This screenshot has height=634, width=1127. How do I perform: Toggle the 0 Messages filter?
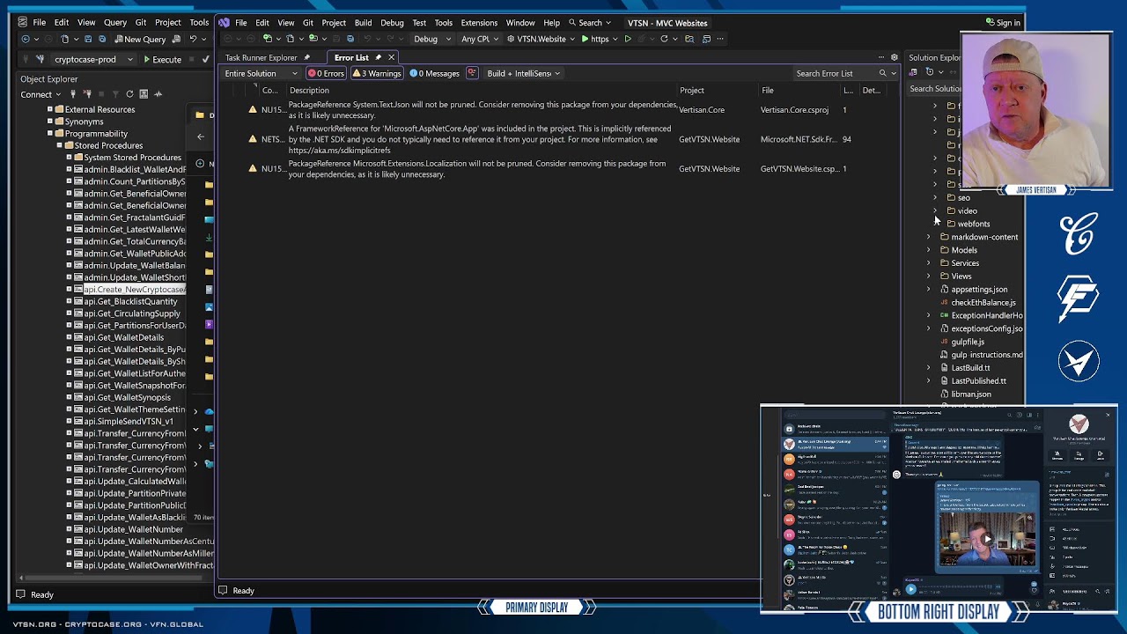pos(435,73)
